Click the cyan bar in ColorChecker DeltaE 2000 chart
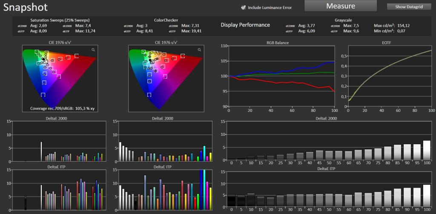The image size is (436, 214). coord(204,154)
